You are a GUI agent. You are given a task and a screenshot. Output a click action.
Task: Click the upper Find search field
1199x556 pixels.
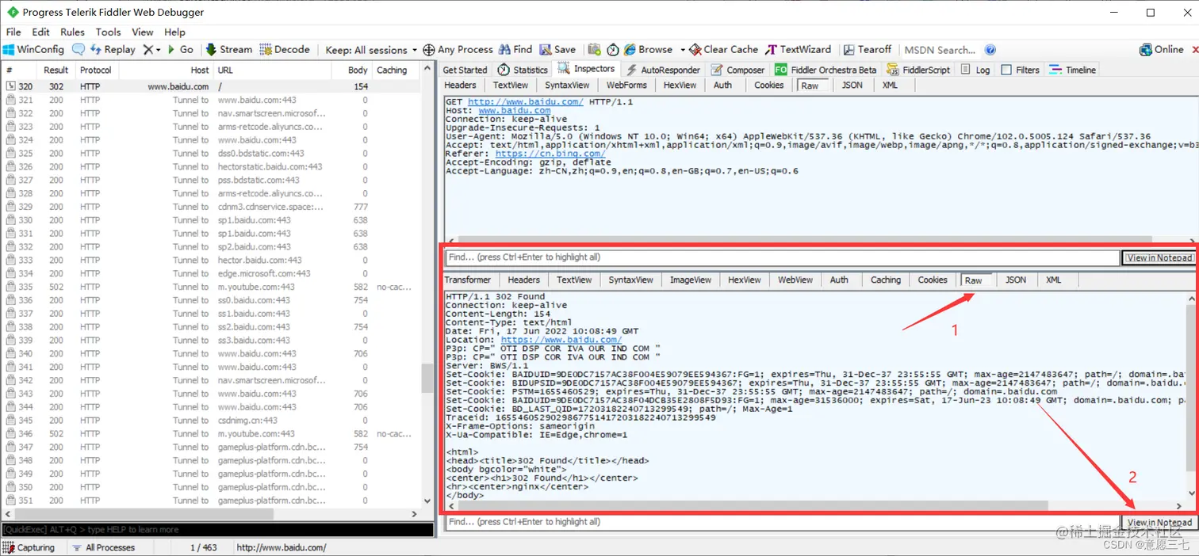point(781,257)
